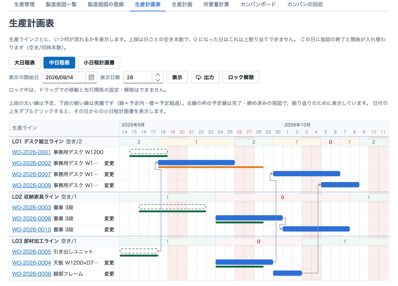This screenshot has width=398, height=286.
Task: Click 変更 for WO-2026-0006
Action: [109, 219]
